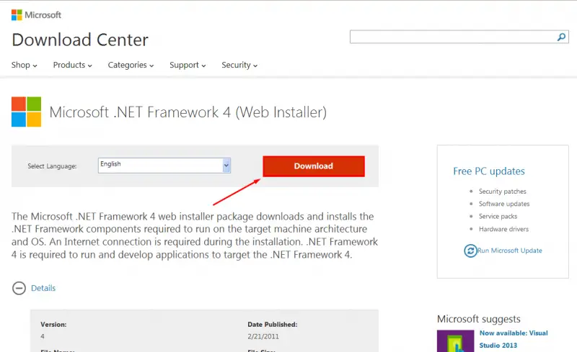The width and height of the screenshot is (577, 352).
Task: Click the Microsoft suggests heading
Action: coord(479,319)
